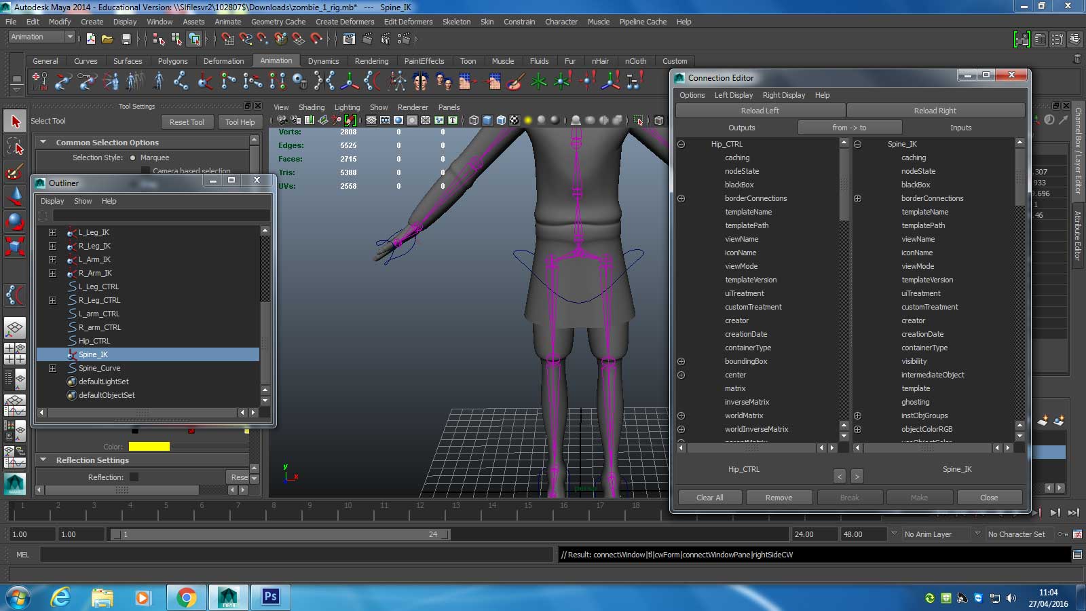Click Reload Right button
1086x611 pixels.
coord(935,111)
